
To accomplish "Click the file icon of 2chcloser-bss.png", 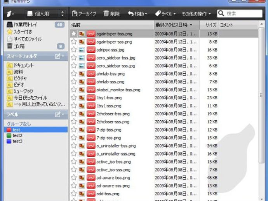I will [x=82, y=114].
